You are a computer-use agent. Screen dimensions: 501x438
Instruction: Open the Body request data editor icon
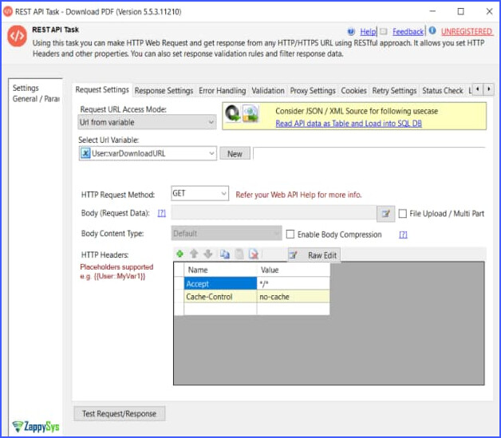(x=385, y=213)
